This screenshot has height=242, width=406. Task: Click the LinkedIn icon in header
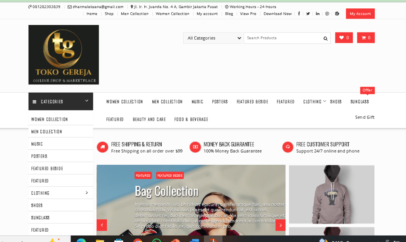click(x=318, y=13)
